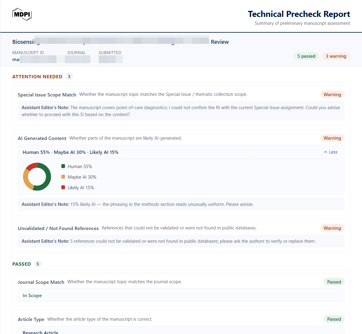Image resolution: width=362 pixels, height=334 pixels.
Task: Click the MDPI logo icon
Action: pos(22,14)
